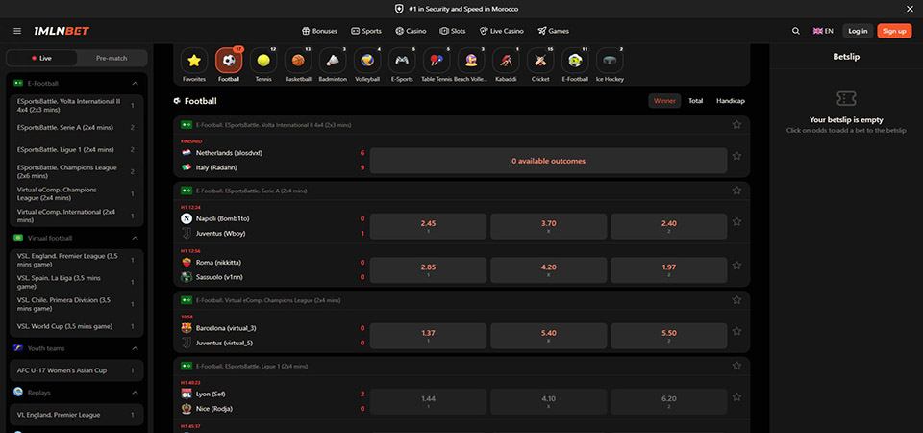Open VSL. Spain. La Liga sidebar item

click(77, 282)
